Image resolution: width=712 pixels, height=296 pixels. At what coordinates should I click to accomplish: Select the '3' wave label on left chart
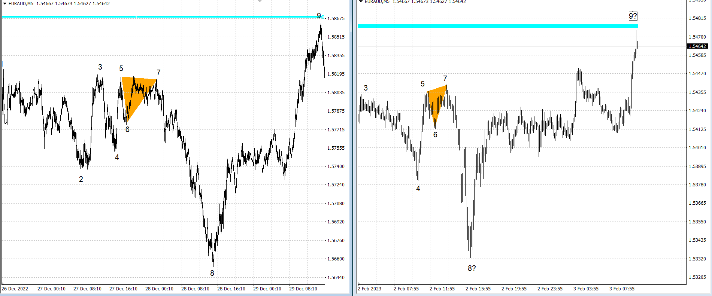[x=100, y=67]
